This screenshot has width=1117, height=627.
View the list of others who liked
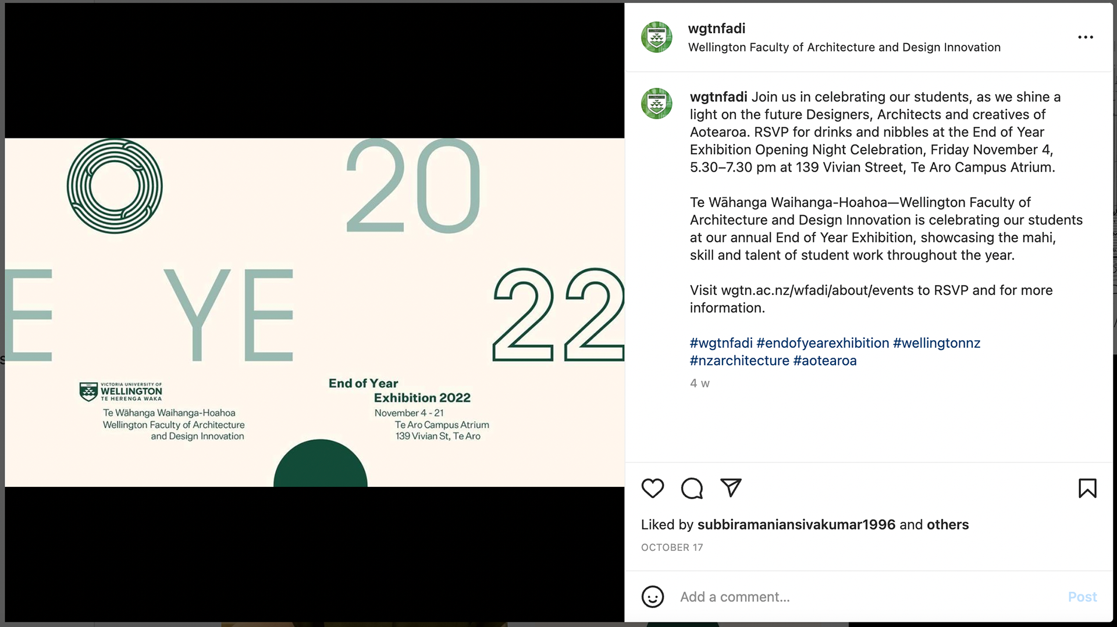[x=948, y=525]
